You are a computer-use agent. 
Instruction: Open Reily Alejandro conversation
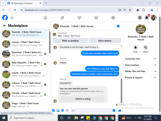click(x=24, y=64)
